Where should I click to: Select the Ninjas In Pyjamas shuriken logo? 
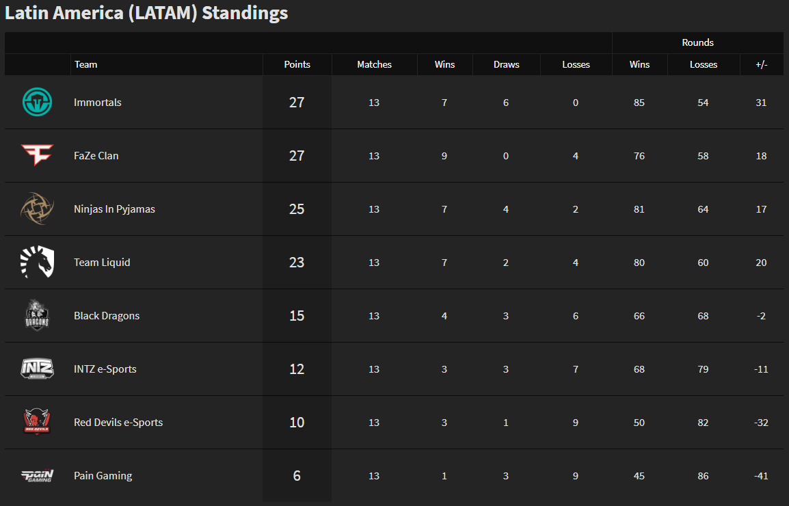(37, 209)
